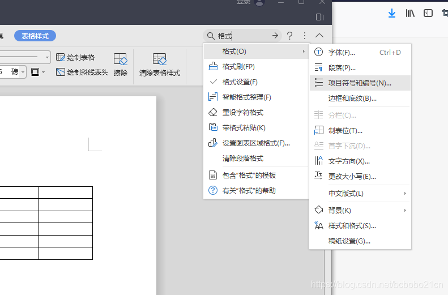
Task: Open 样式和格式(S)... pane
Action: tap(360, 226)
